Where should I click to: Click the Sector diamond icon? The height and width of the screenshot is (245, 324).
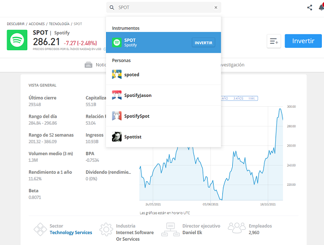40,229
